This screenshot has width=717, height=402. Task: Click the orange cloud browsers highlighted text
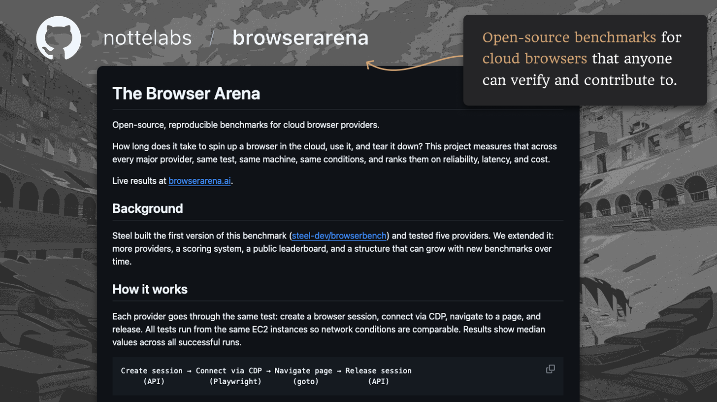point(535,58)
